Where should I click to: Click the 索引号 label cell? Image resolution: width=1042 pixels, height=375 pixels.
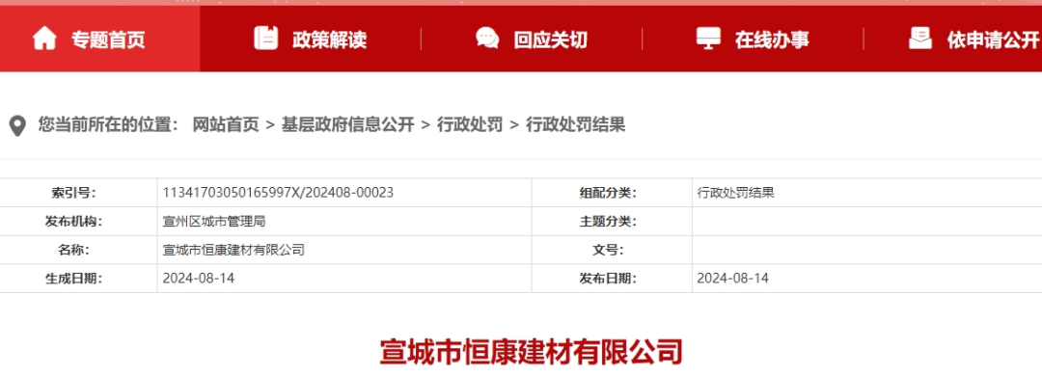[78, 193]
